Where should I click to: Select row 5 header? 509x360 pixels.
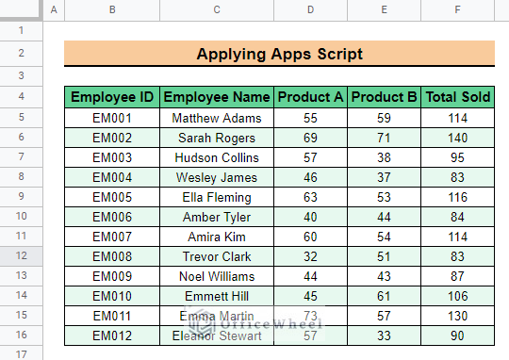(21, 118)
